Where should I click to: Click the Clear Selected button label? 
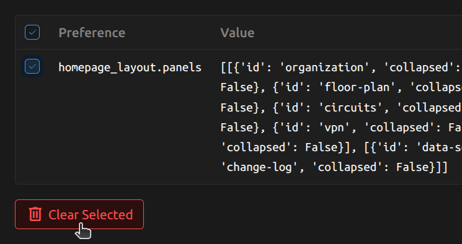point(91,214)
